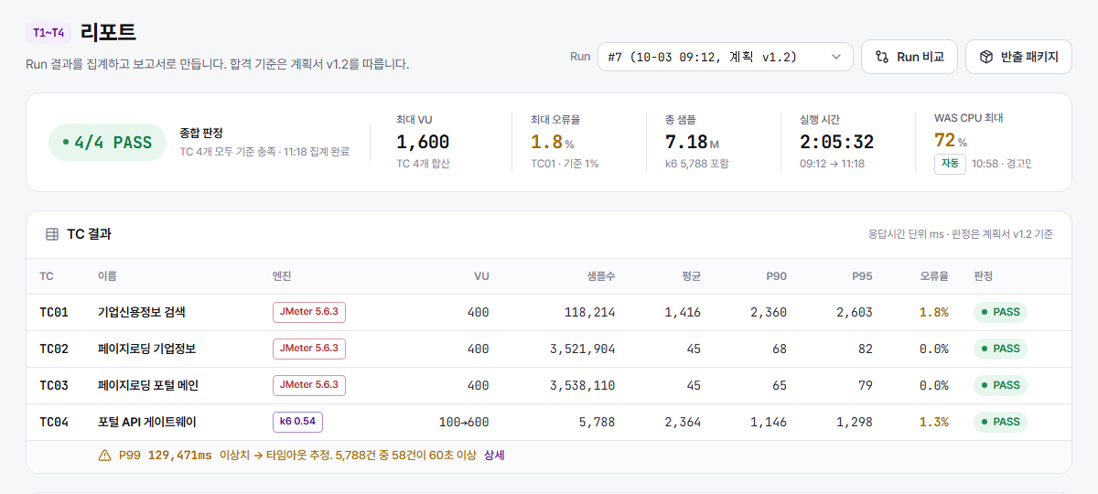This screenshot has height=494, width=1098.
Task: Click the table icon beside TC 결과
Action: pos(52,234)
